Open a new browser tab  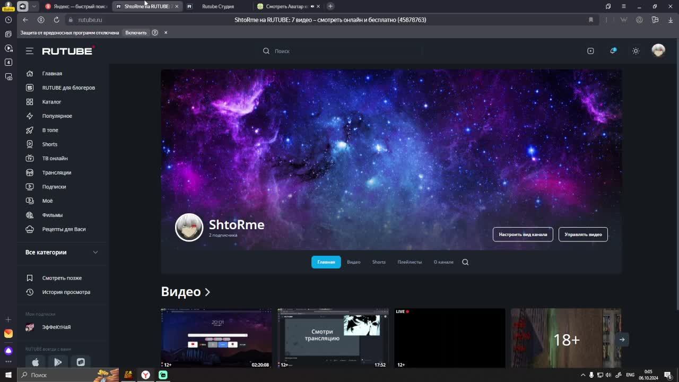point(330,6)
